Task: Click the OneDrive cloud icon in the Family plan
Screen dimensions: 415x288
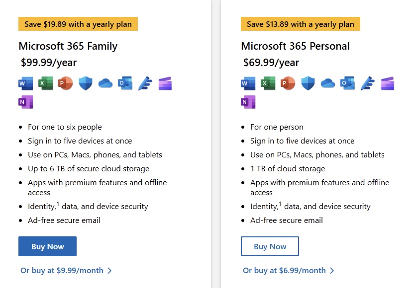Action: coord(105,83)
